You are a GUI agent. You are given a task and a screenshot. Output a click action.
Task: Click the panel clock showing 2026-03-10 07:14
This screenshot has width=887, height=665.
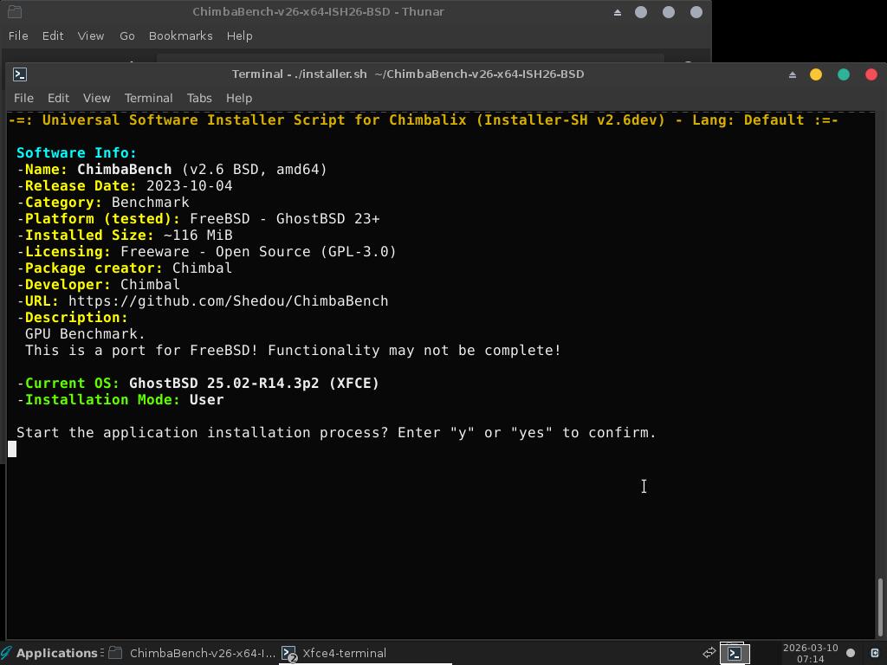(x=810, y=653)
